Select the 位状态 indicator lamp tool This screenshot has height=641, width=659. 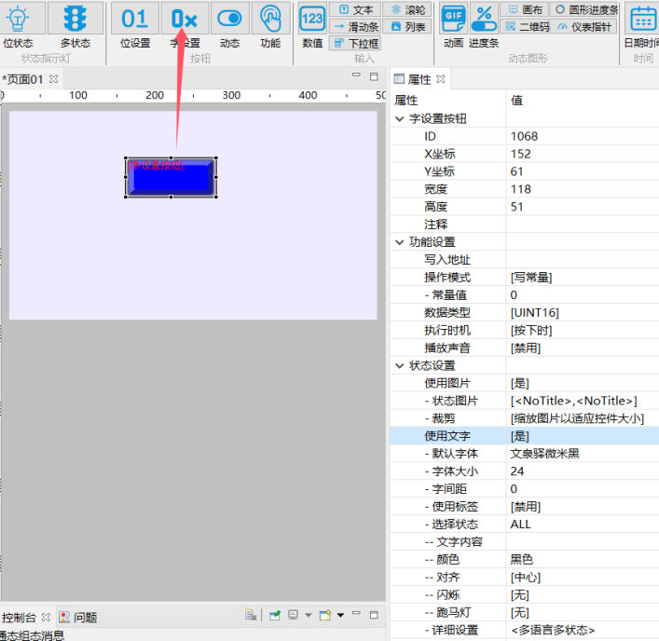18,25
